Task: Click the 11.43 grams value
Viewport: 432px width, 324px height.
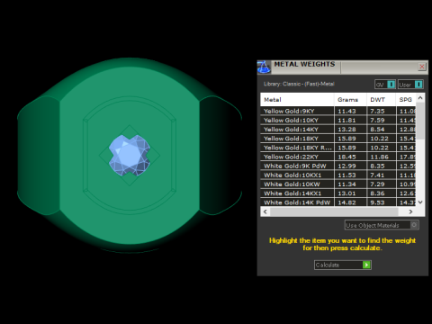Action: 346,112
